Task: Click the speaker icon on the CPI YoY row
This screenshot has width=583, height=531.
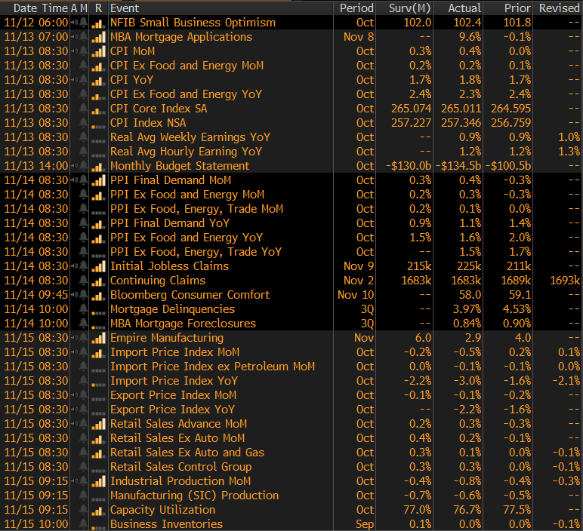Action: 74,80
